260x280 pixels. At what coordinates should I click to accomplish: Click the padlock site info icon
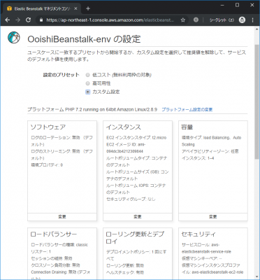pos(41,20)
